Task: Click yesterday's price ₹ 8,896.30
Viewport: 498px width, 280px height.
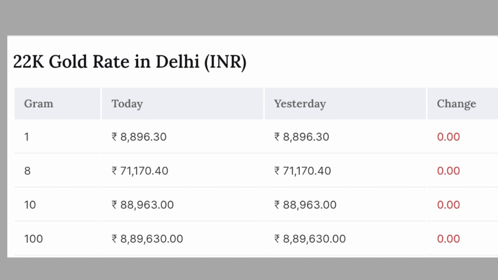Action: pyautogui.click(x=302, y=137)
